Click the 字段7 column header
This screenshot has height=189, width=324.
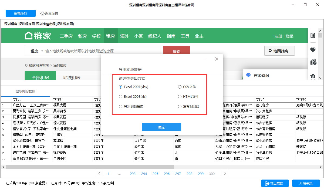point(275,99)
